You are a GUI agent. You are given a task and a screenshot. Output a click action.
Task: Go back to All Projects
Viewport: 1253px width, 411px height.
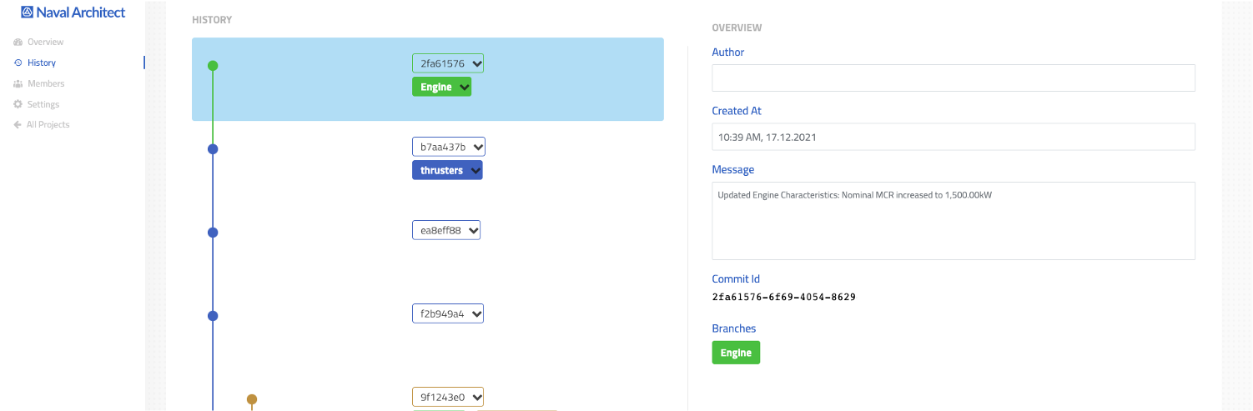(x=48, y=124)
